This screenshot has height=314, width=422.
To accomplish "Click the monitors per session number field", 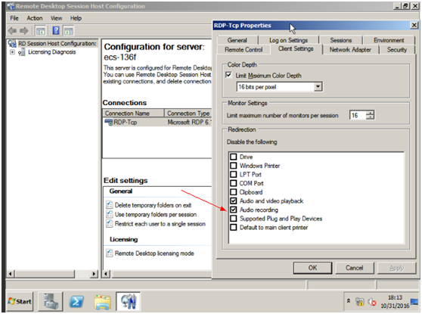I will [358, 115].
